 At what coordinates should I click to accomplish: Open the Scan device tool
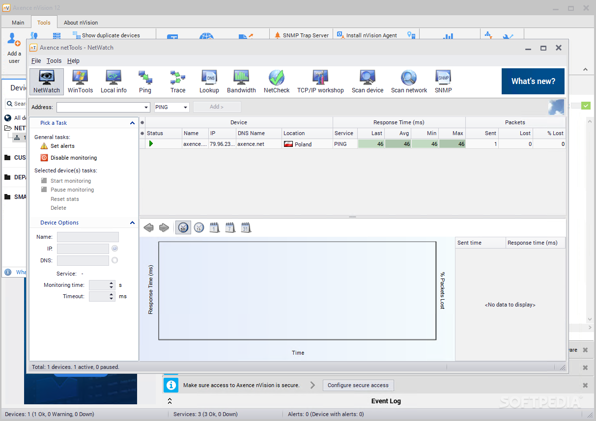pos(368,82)
